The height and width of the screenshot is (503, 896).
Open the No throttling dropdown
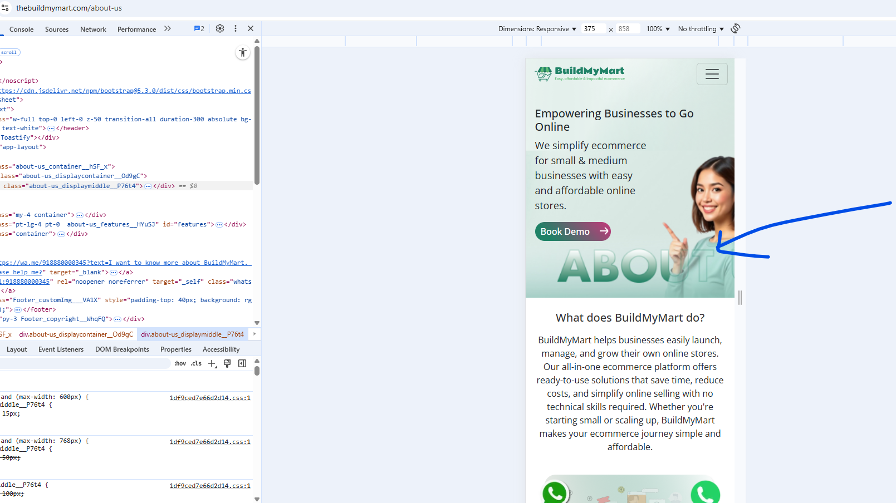[x=701, y=29]
